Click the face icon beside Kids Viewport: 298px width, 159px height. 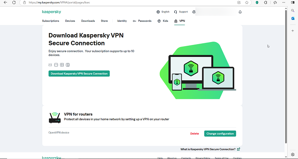coord(159,21)
